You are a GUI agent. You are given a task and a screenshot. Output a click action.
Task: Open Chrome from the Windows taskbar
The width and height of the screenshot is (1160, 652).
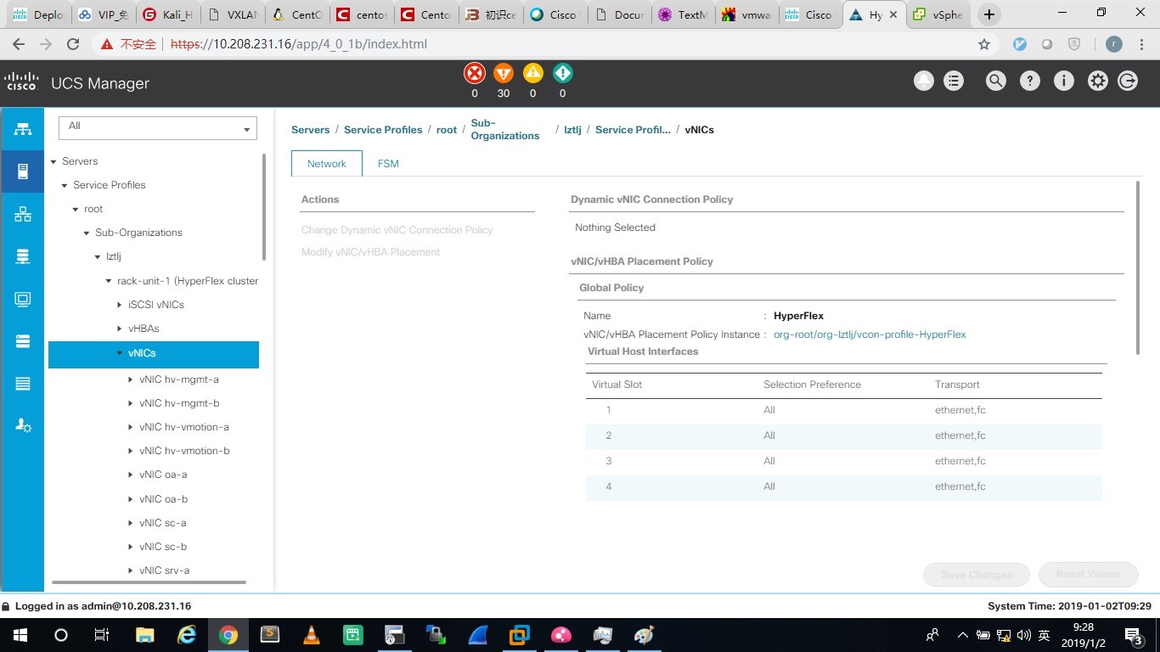[x=228, y=635]
